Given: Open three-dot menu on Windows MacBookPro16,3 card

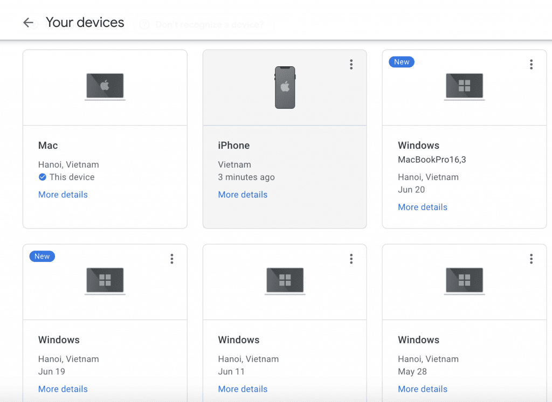Looking at the screenshot, I should (x=531, y=65).
